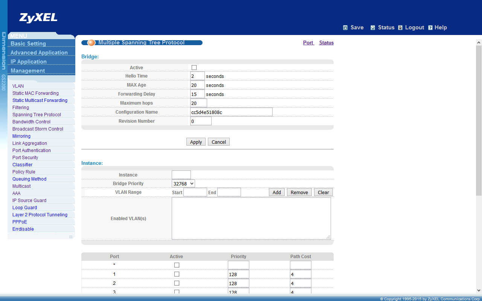Click the Clear button
The height and width of the screenshot is (301, 482).
[x=323, y=192]
